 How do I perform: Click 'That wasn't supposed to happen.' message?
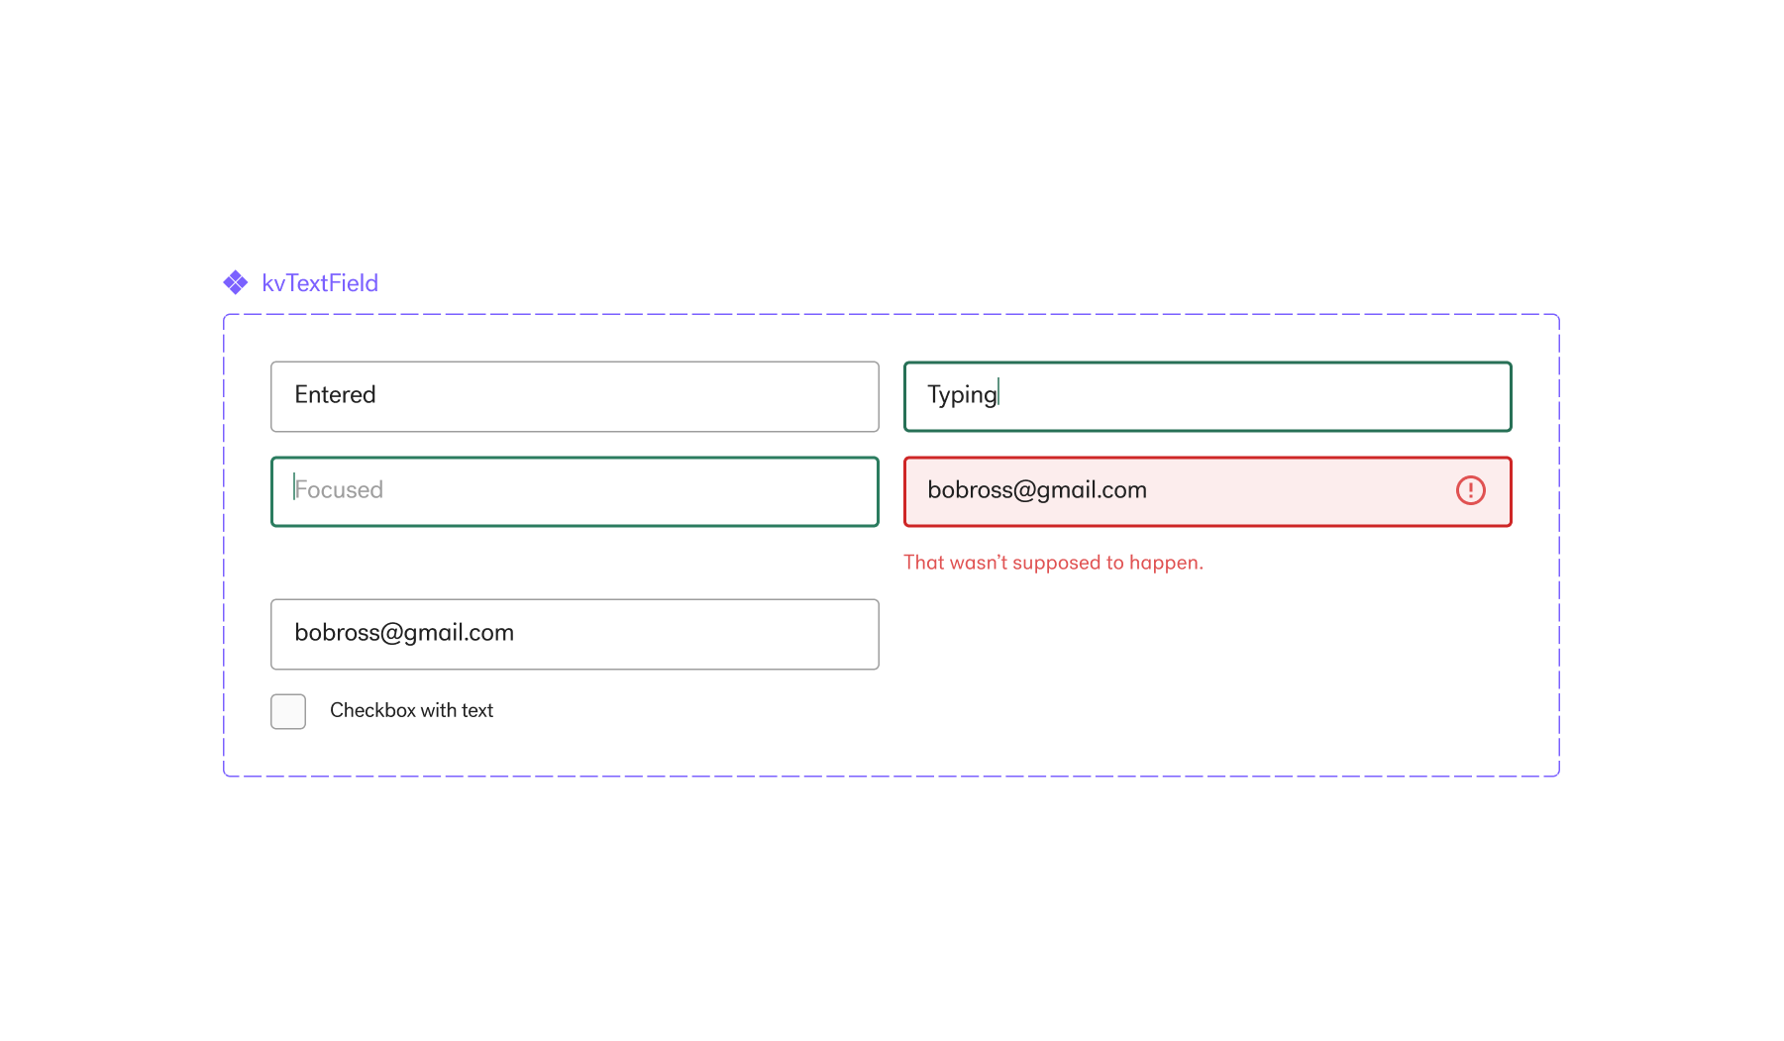(1053, 563)
